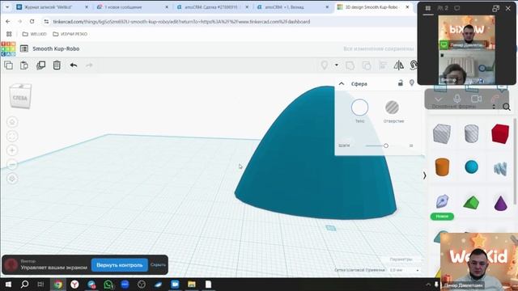Click the Скрыть link in control banner
This screenshot has width=518, height=291.
pos(158,264)
